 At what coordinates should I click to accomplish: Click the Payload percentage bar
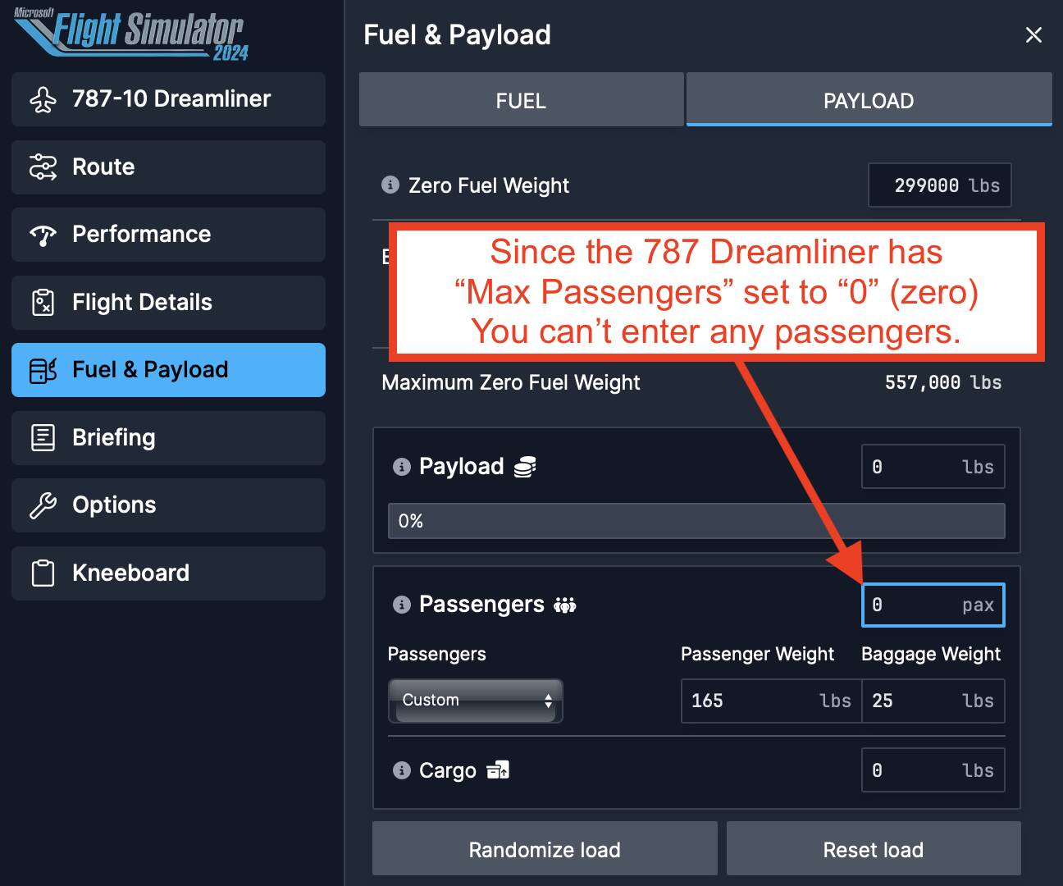[x=696, y=521]
